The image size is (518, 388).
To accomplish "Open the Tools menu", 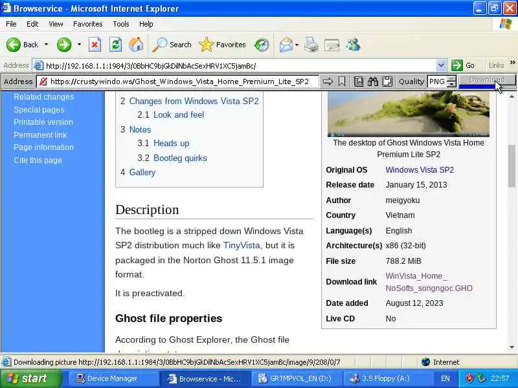I will point(121,24).
